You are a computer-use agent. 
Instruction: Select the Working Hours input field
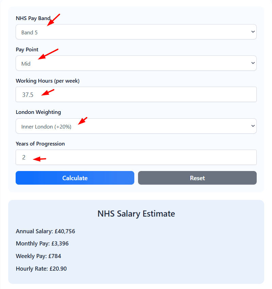click(x=136, y=95)
